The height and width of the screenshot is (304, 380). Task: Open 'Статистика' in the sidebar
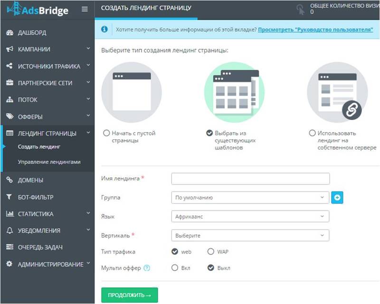[x=47, y=214]
